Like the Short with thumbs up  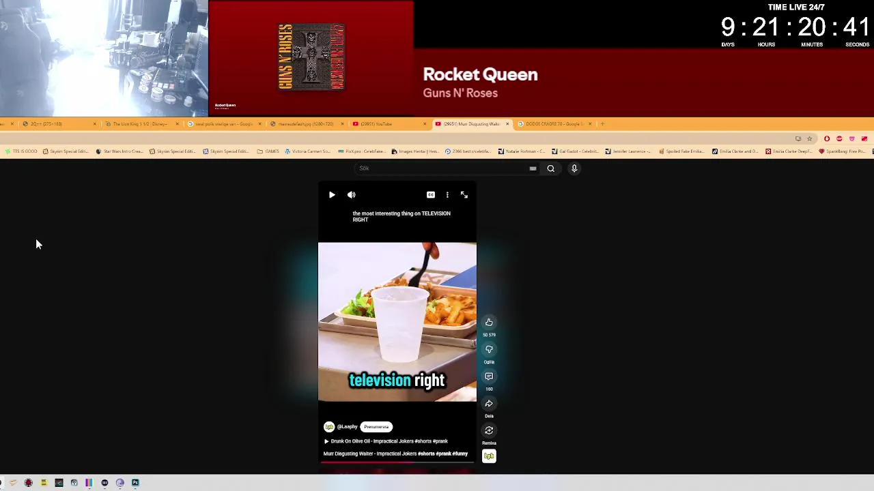point(489,323)
